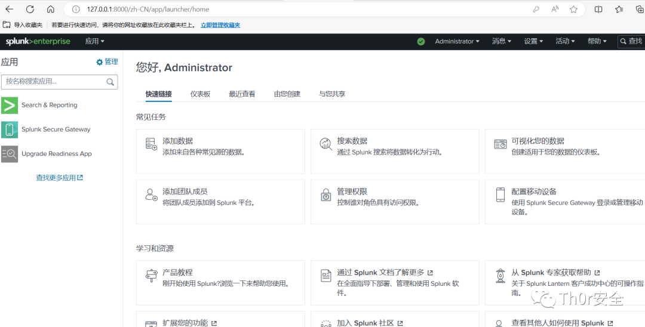Viewport: 645px width, 327px height.
Task: Click the 添加数据 card icon
Action: tap(151, 144)
